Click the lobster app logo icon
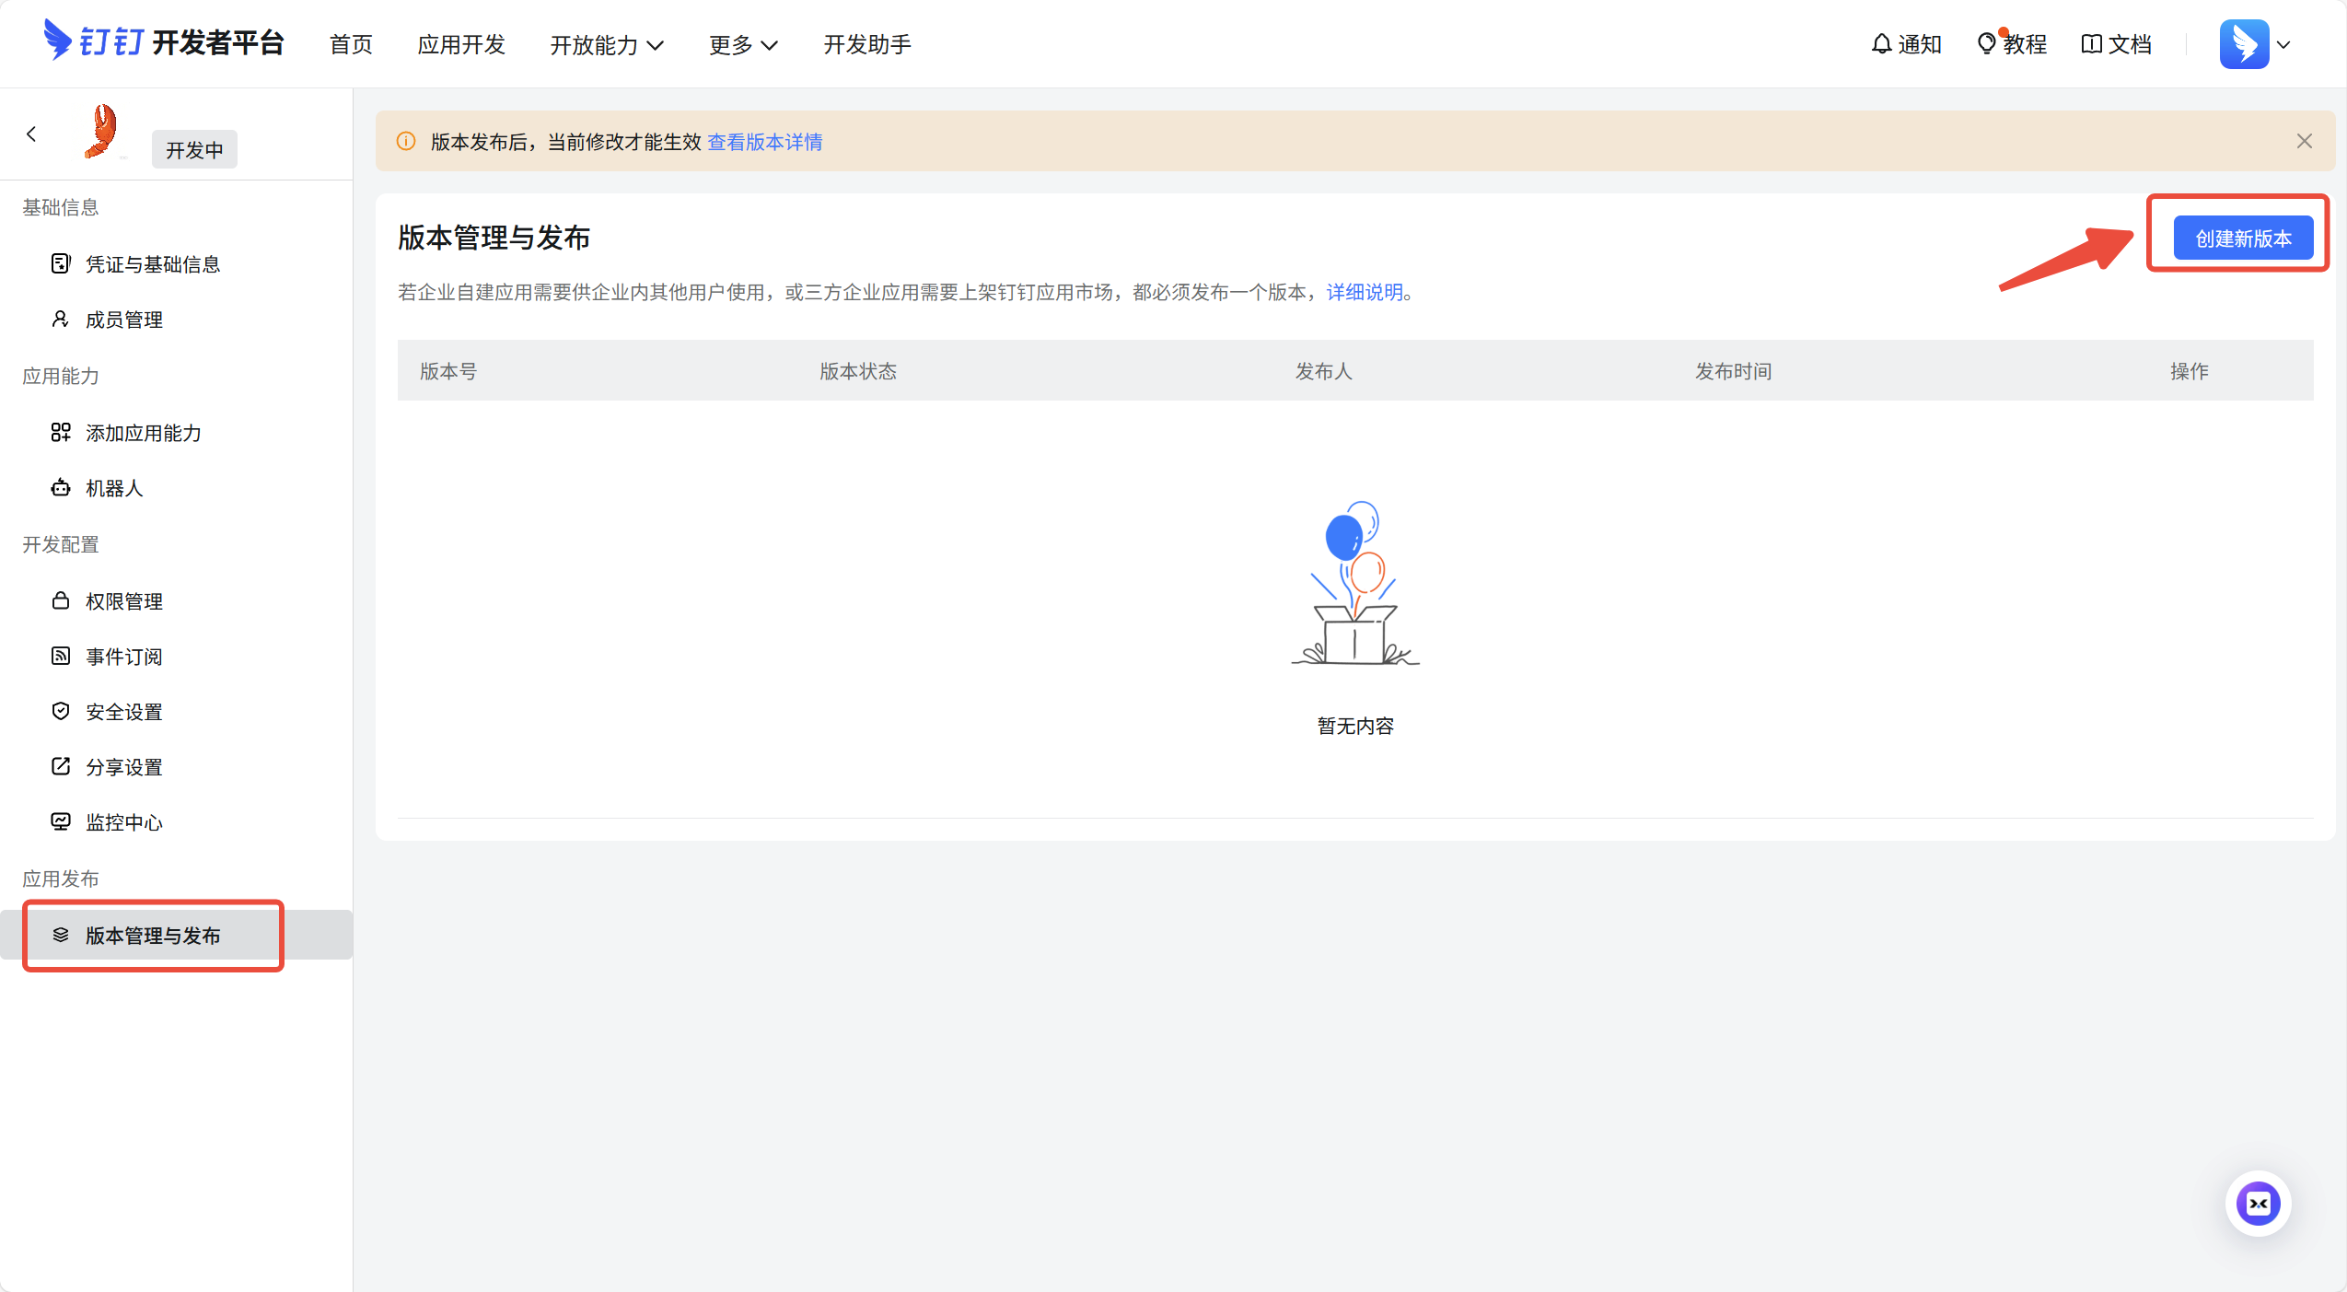This screenshot has width=2347, height=1292. point(101,131)
